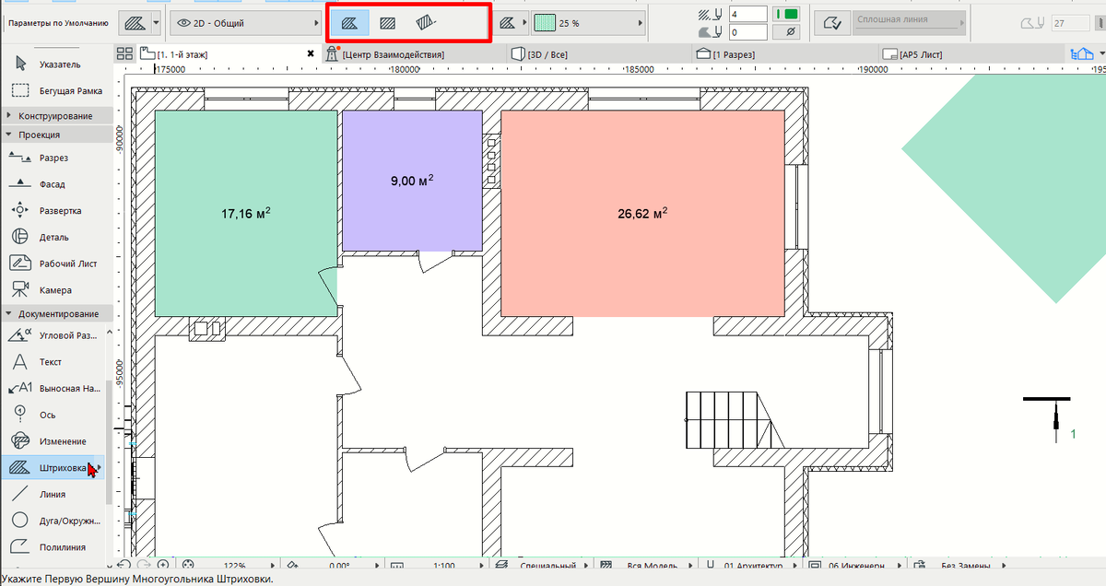Viewport: 1106px width, 586px height.
Task: Open dropdown arrow beside default settings icon
Action: tap(157, 21)
